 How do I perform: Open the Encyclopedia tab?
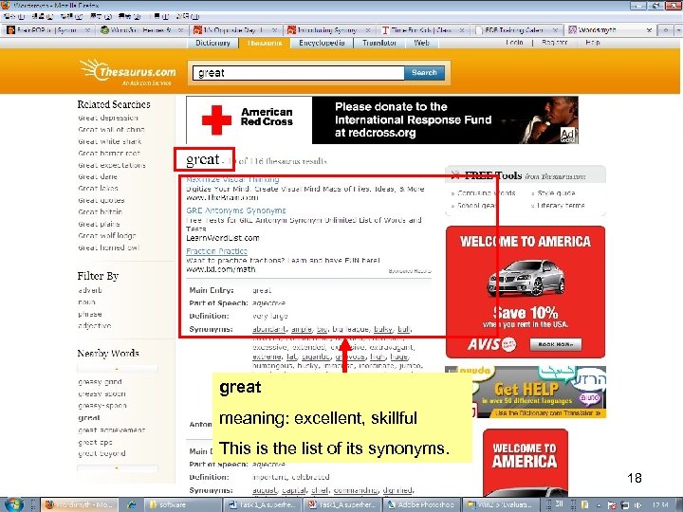pos(322,43)
